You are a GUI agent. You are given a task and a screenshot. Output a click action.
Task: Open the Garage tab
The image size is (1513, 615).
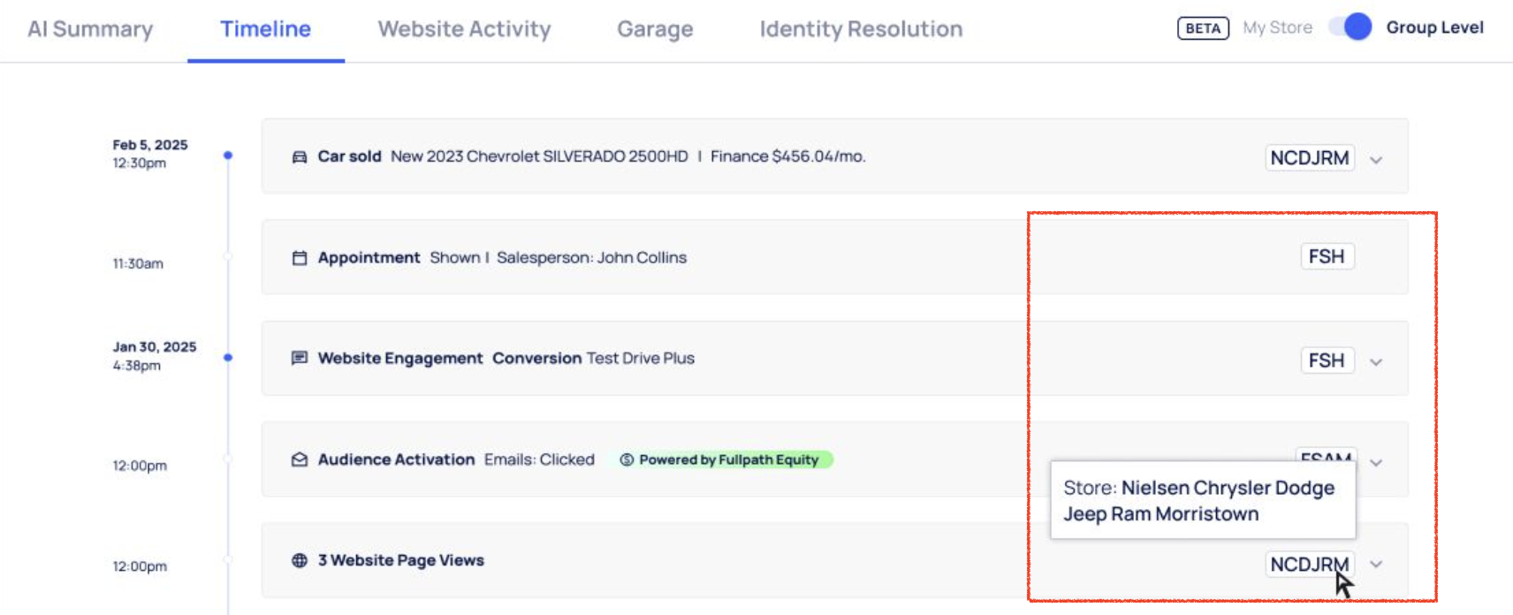pos(655,29)
